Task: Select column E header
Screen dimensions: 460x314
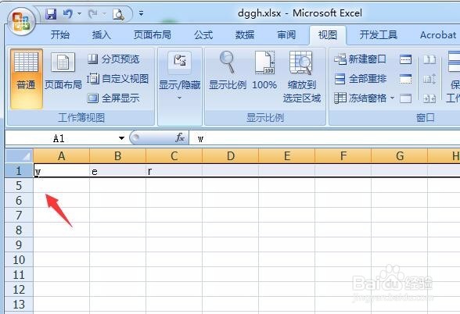Action: coord(286,156)
